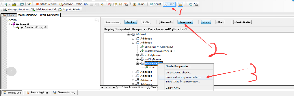
Task: Open the Recording Log tab
Action: click(x=37, y=93)
